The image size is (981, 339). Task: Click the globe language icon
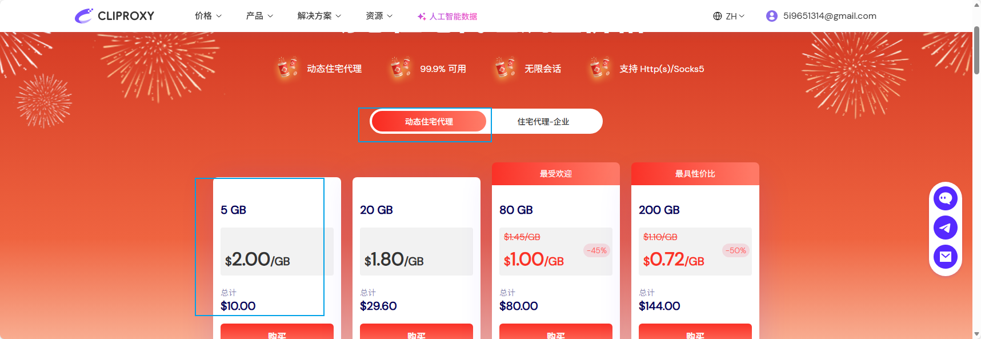coord(718,16)
